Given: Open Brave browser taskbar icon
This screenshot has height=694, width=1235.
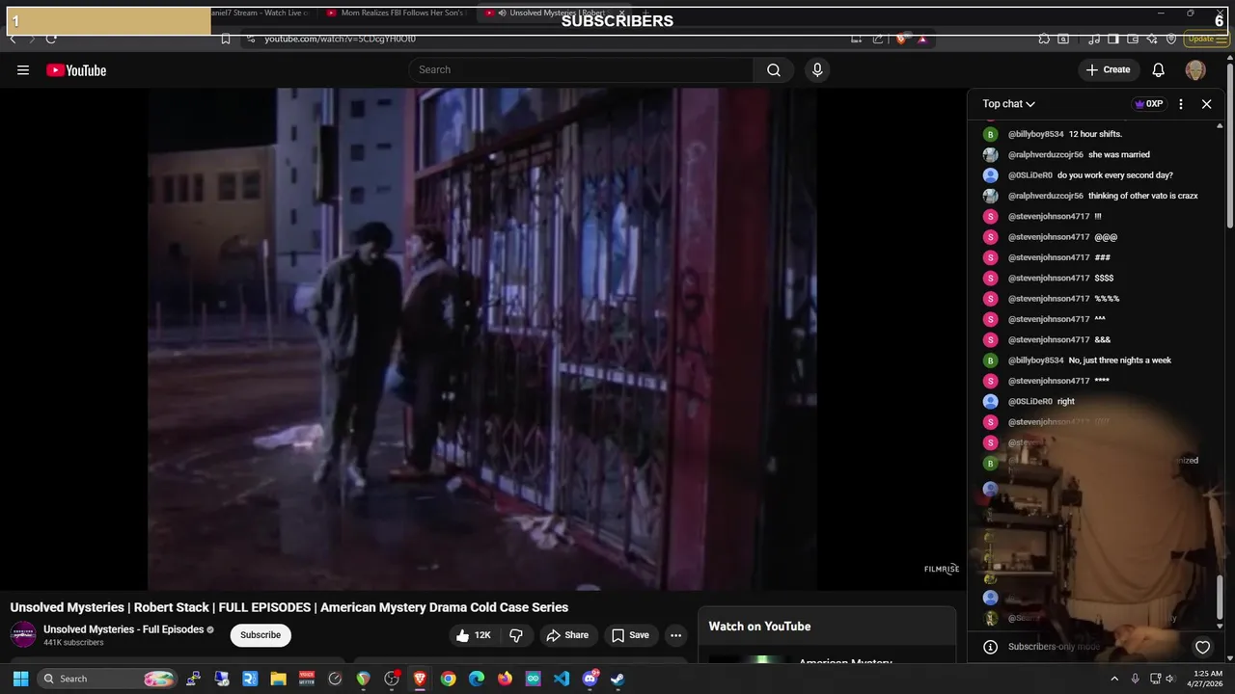Looking at the screenshot, I should pyautogui.click(x=420, y=679).
